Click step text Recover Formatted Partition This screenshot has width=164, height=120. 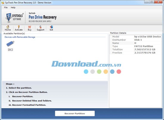pos(29,105)
